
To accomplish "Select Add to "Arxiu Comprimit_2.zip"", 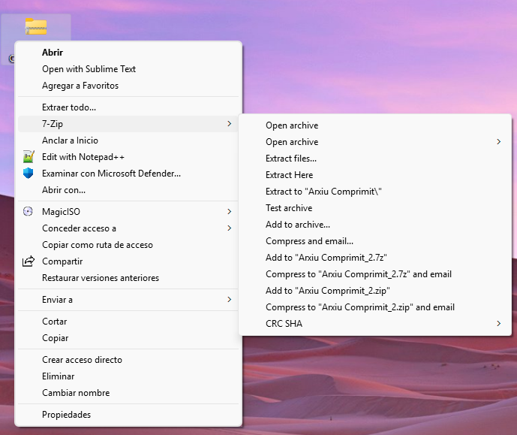I will (x=375, y=291).
